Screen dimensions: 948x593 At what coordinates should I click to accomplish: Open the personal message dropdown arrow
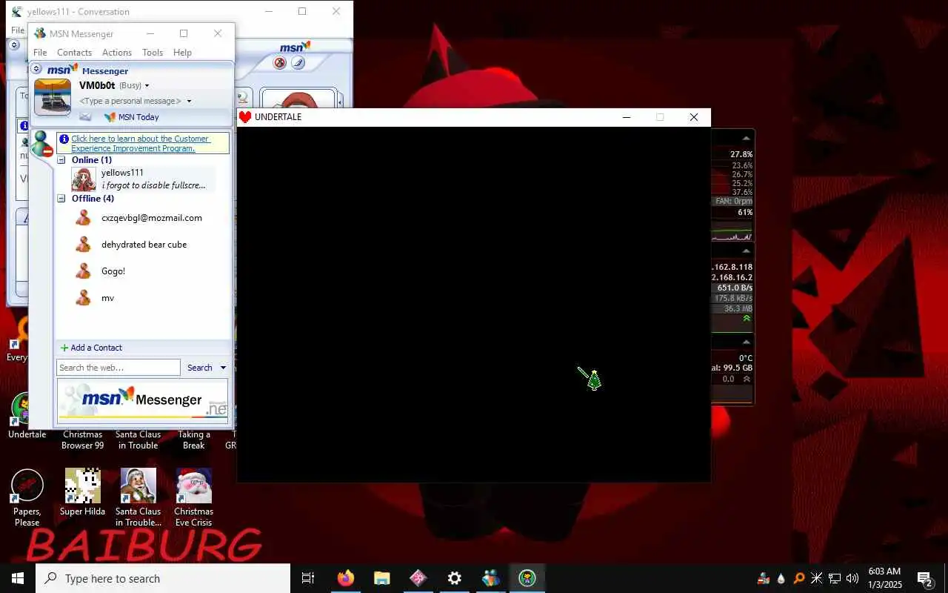[189, 101]
